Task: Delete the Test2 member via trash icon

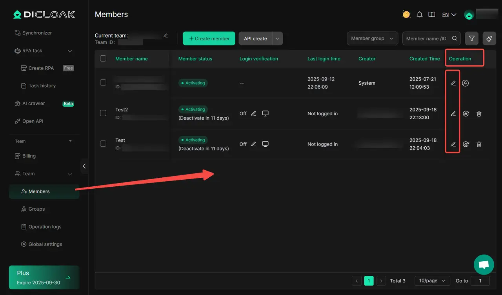Action: pos(479,114)
